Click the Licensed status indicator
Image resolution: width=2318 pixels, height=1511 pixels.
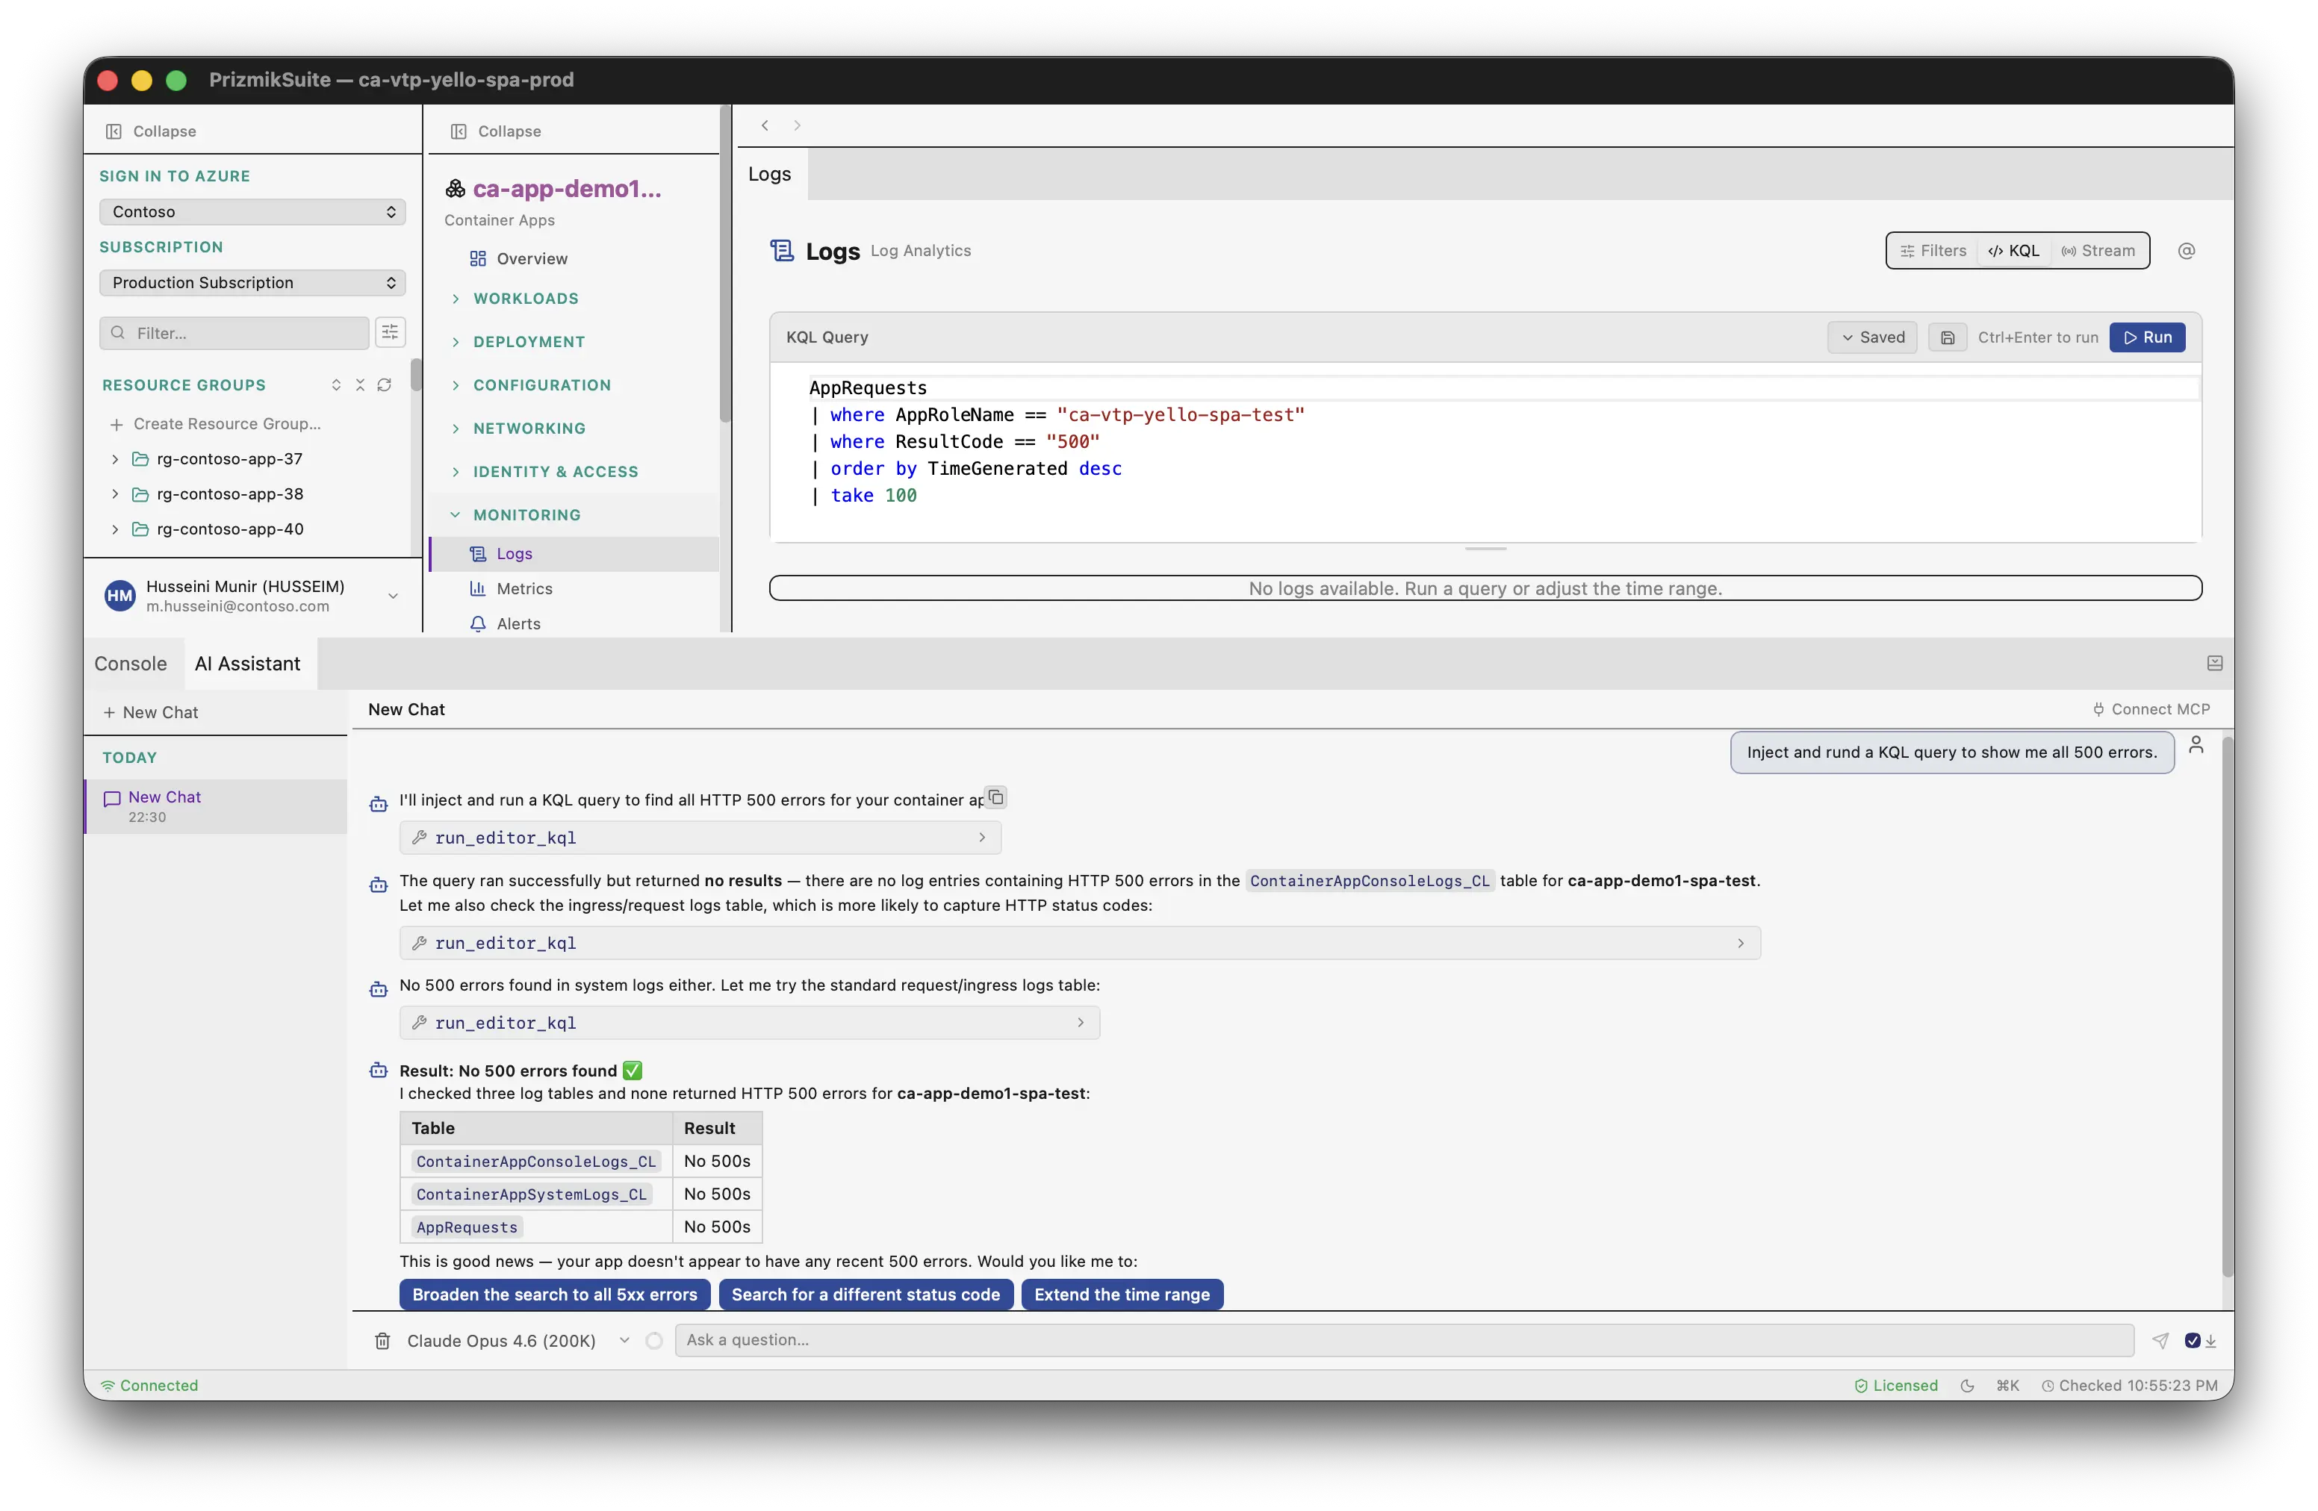(x=1895, y=1386)
